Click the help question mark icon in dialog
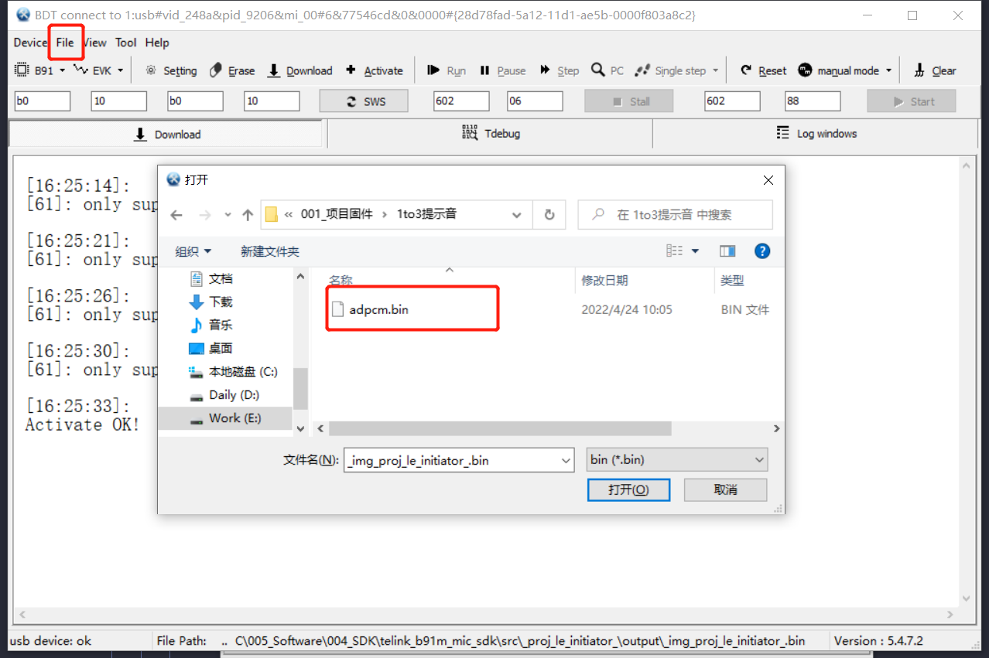 click(x=761, y=251)
